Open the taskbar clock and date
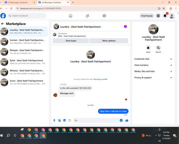The image size is (179, 144). tap(166, 135)
